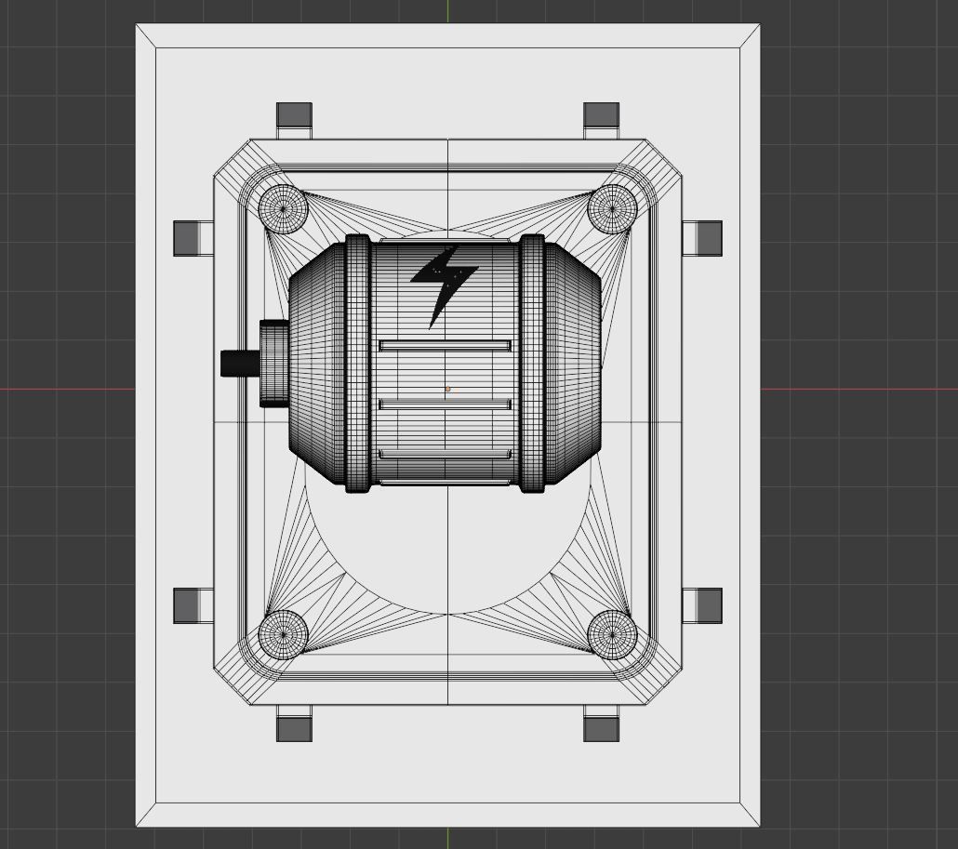Select the uppermost cooling fin on motor body

[445, 346]
